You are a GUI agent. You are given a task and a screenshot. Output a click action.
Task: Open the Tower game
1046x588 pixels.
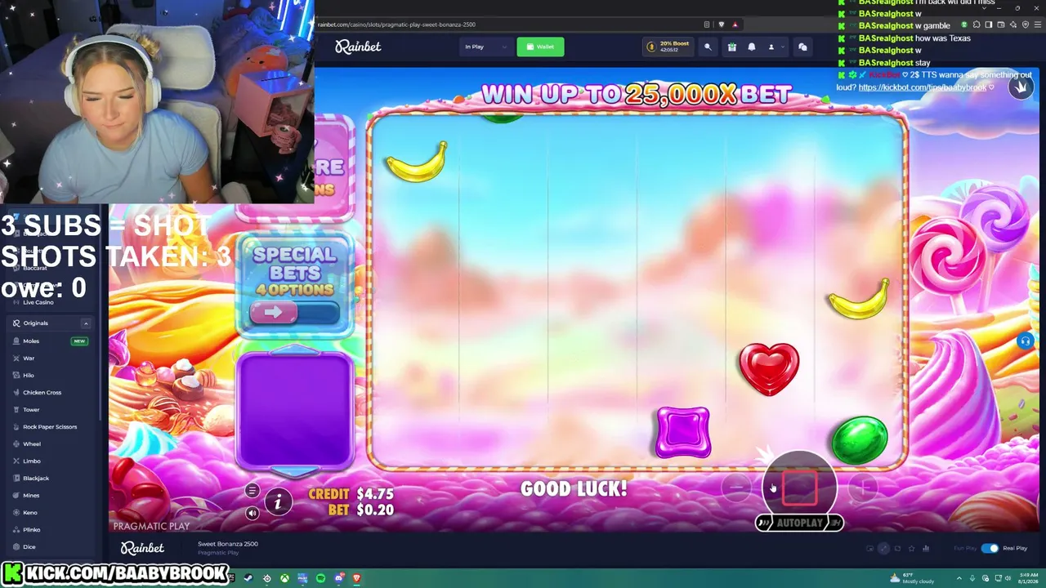coord(31,409)
